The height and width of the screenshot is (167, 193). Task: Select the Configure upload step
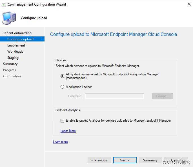[22, 39]
